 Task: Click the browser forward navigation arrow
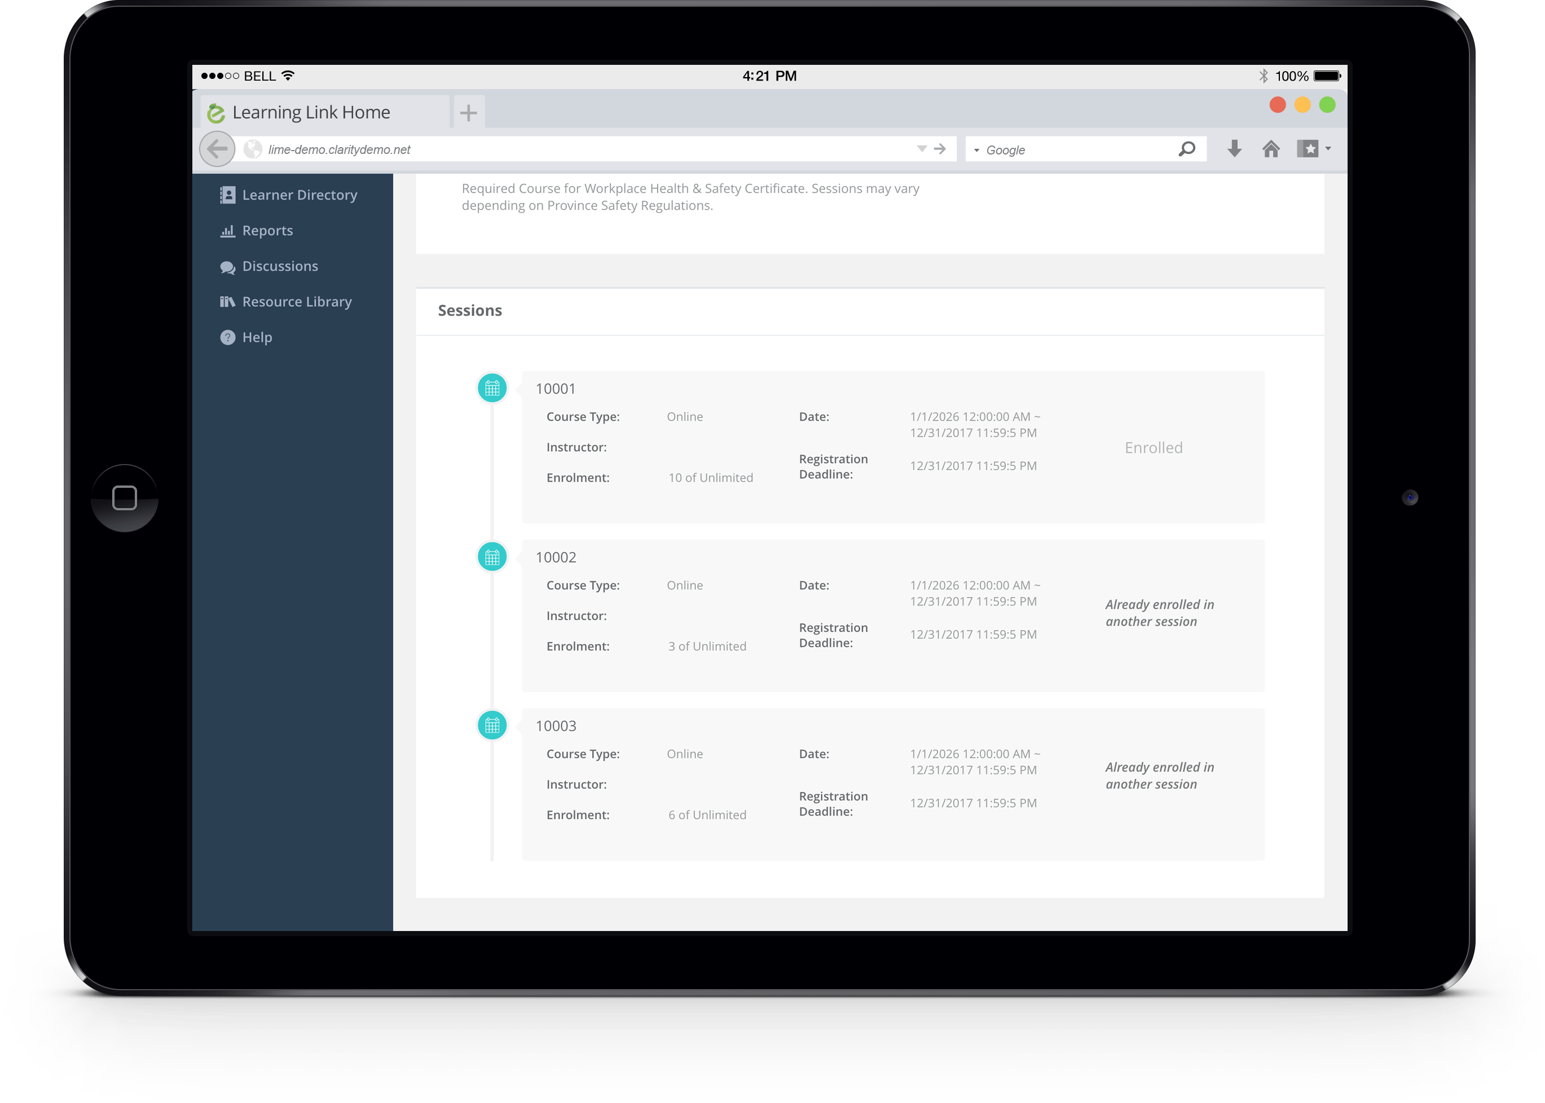(x=940, y=149)
